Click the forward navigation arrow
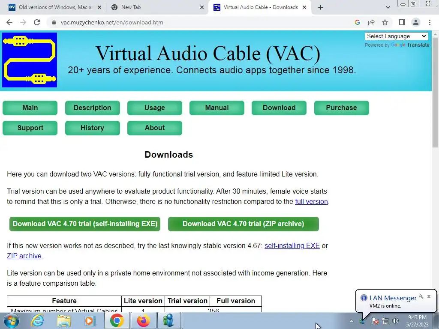This screenshot has width=439, height=329. click(x=23, y=22)
